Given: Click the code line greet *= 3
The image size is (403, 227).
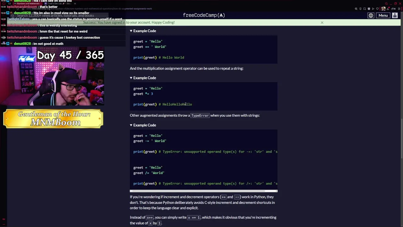Looking at the screenshot, I should (x=143, y=94).
